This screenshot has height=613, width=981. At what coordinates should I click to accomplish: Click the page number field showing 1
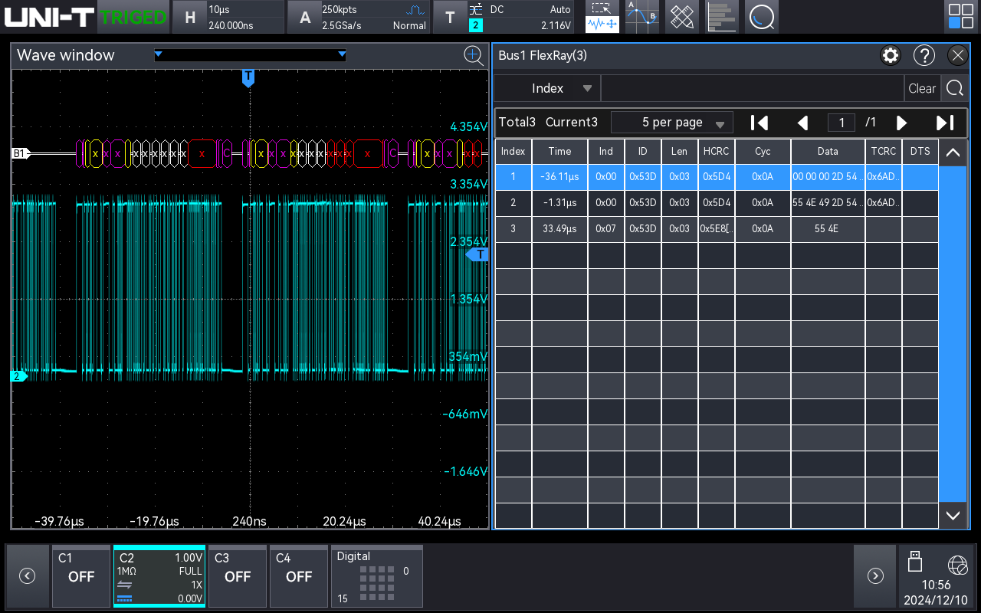coord(842,123)
